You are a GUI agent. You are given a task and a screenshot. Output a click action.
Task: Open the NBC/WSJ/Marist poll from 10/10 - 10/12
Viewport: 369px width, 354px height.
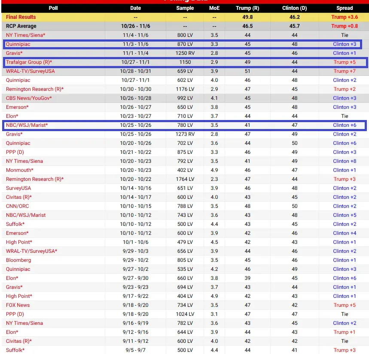coord(26,215)
